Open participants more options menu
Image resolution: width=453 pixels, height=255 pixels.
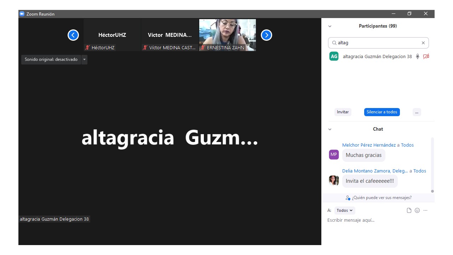pyautogui.click(x=417, y=112)
